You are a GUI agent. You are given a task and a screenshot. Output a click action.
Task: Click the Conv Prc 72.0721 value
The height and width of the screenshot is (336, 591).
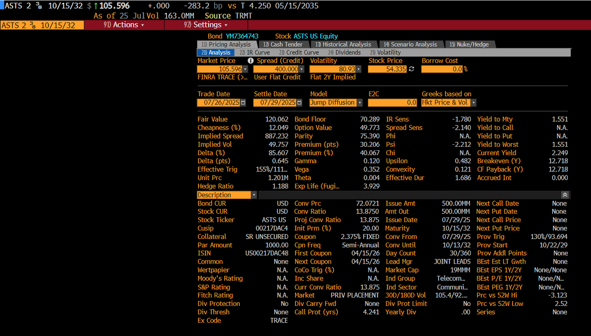coord(367,203)
